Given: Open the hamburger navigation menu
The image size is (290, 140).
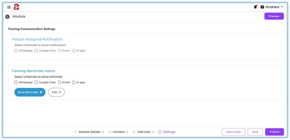Looking at the screenshot, I should pos(9,7).
